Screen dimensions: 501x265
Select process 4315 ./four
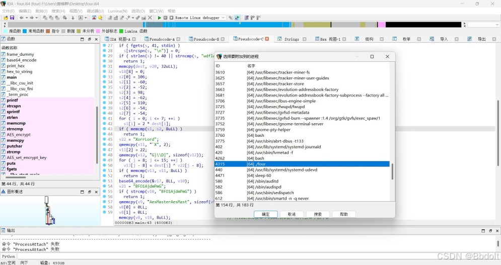pyautogui.click(x=302, y=164)
